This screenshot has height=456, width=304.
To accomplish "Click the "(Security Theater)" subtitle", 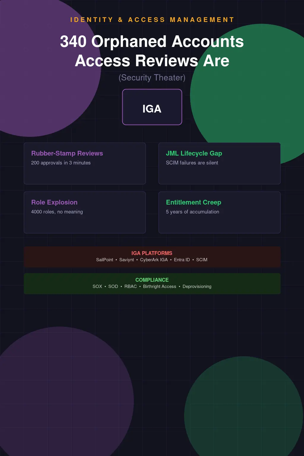I will click(152, 77).
